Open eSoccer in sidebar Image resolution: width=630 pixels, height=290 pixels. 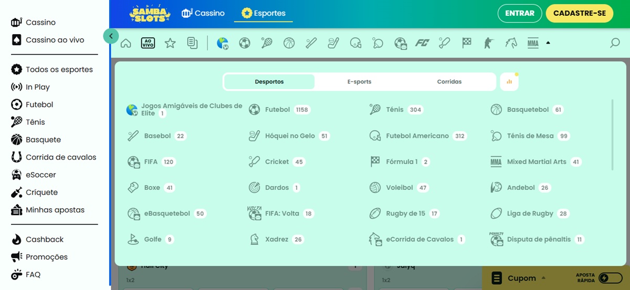coord(33,175)
